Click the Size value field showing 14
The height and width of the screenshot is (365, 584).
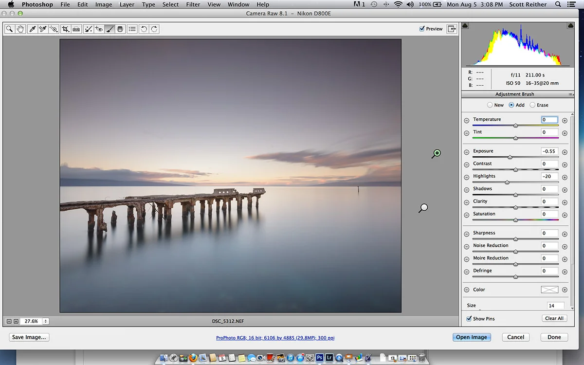point(555,306)
